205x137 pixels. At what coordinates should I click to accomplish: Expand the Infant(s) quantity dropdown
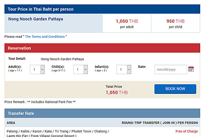124,70
